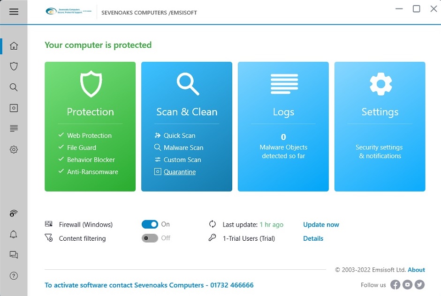
Task: Click the Logs tile heading
Action: (283, 112)
